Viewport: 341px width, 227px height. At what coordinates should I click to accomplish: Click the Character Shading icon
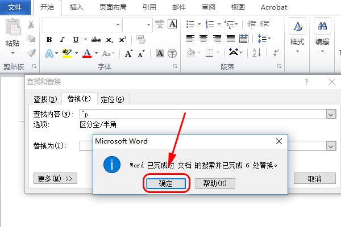tap(160, 53)
